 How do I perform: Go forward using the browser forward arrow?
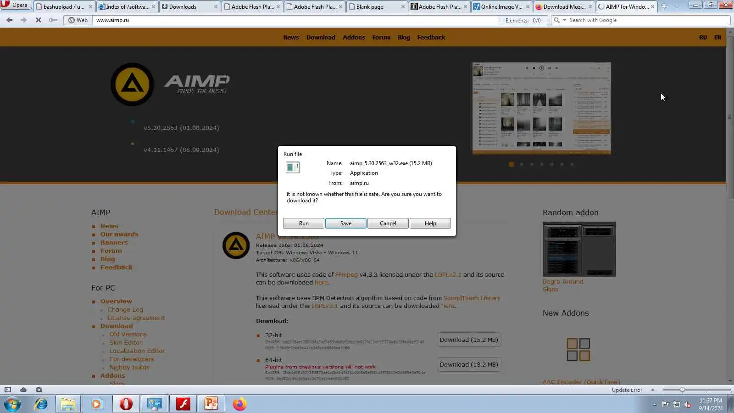pyautogui.click(x=24, y=20)
